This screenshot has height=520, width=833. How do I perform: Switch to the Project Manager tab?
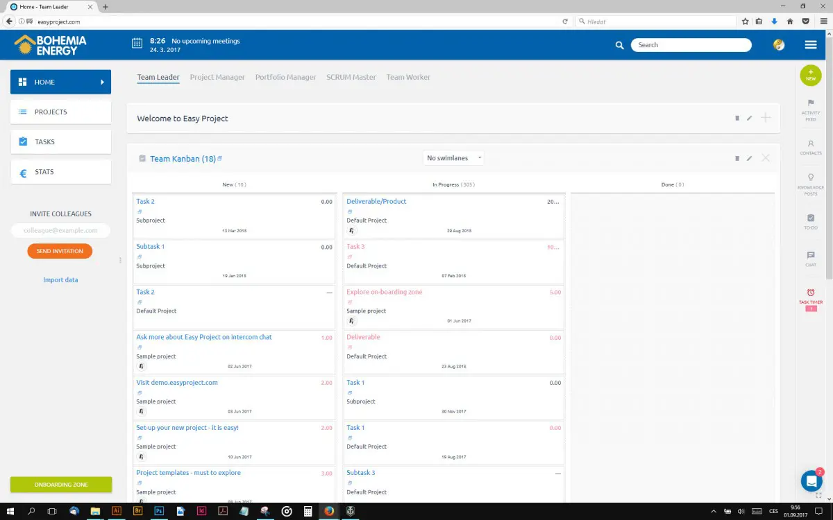pyautogui.click(x=217, y=77)
